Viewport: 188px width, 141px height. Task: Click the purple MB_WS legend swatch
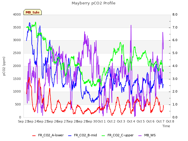pyautogui.click(x=140, y=136)
